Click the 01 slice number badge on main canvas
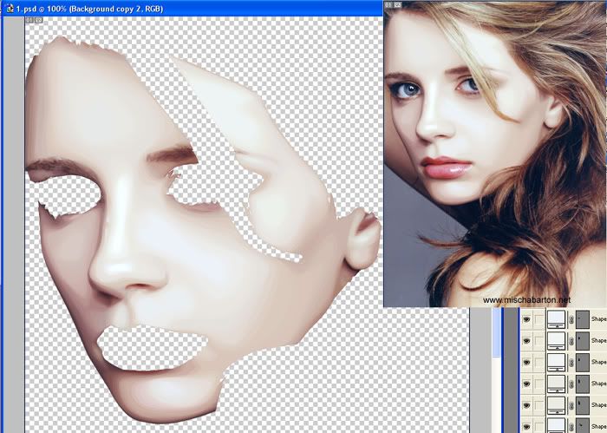The width and height of the screenshot is (607, 433). [x=29, y=20]
